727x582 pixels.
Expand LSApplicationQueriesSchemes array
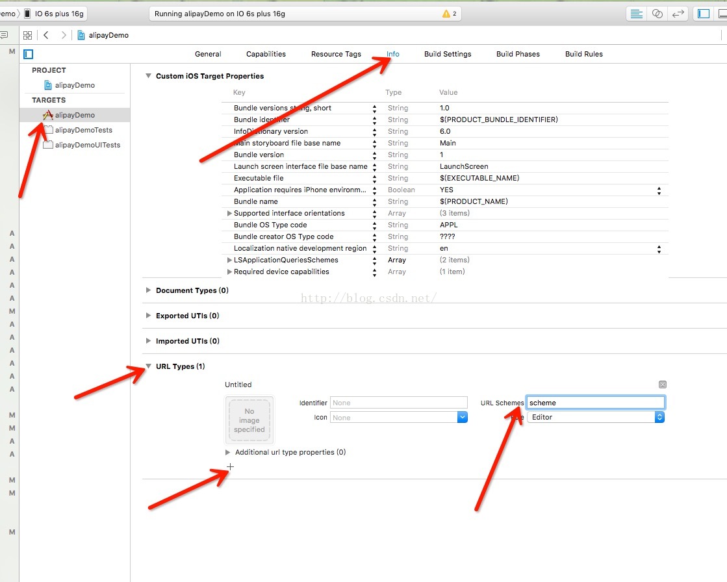(229, 260)
